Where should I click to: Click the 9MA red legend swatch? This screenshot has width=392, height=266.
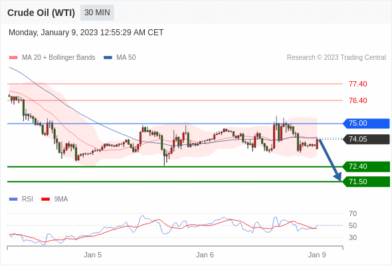click(x=45, y=199)
